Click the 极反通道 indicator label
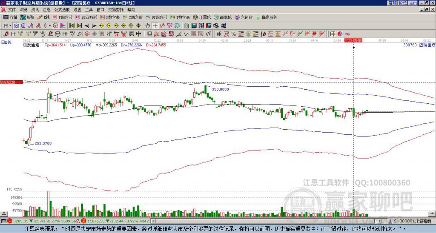 tap(31, 45)
